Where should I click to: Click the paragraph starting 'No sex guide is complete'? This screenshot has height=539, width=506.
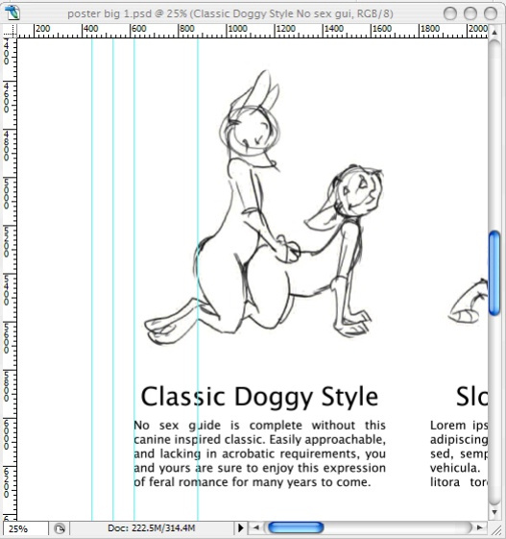[x=259, y=453]
